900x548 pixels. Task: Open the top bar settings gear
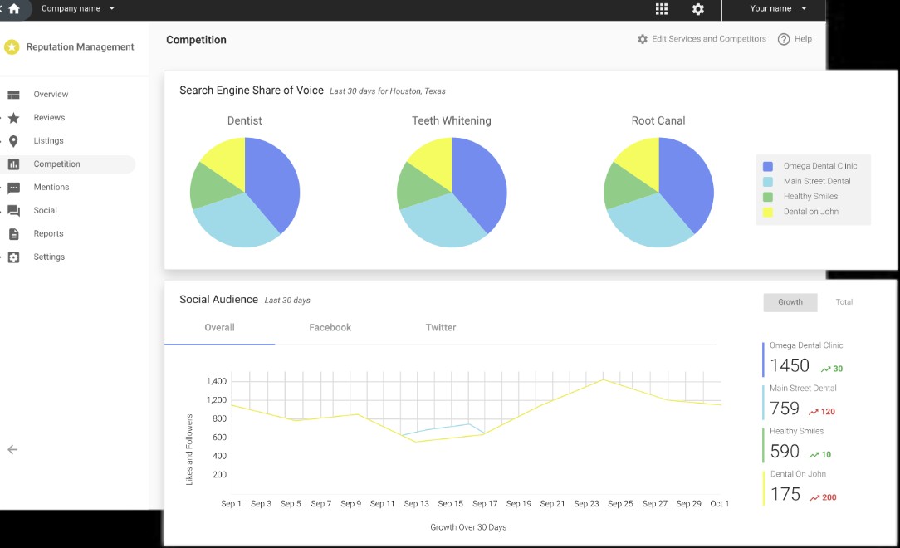click(697, 8)
